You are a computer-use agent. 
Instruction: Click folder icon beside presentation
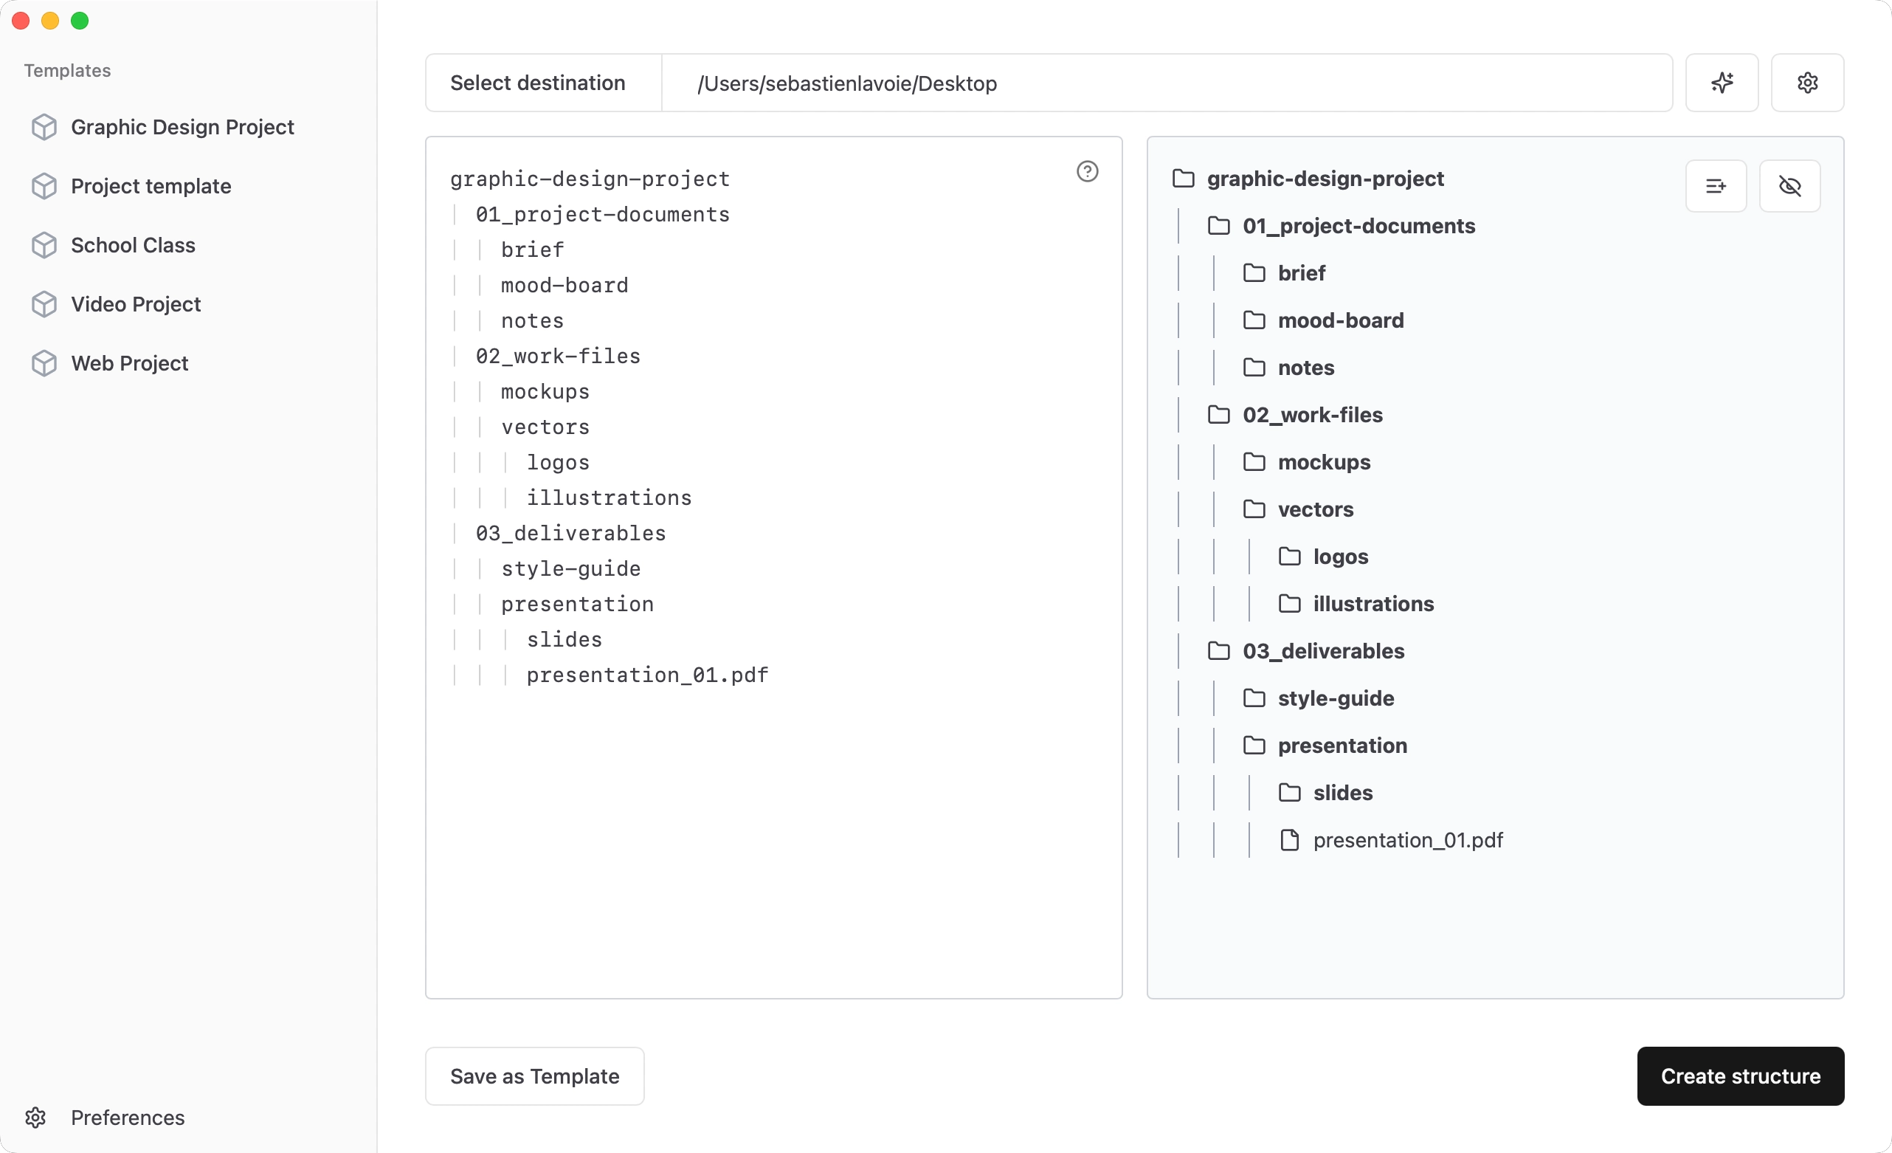(1253, 745)
